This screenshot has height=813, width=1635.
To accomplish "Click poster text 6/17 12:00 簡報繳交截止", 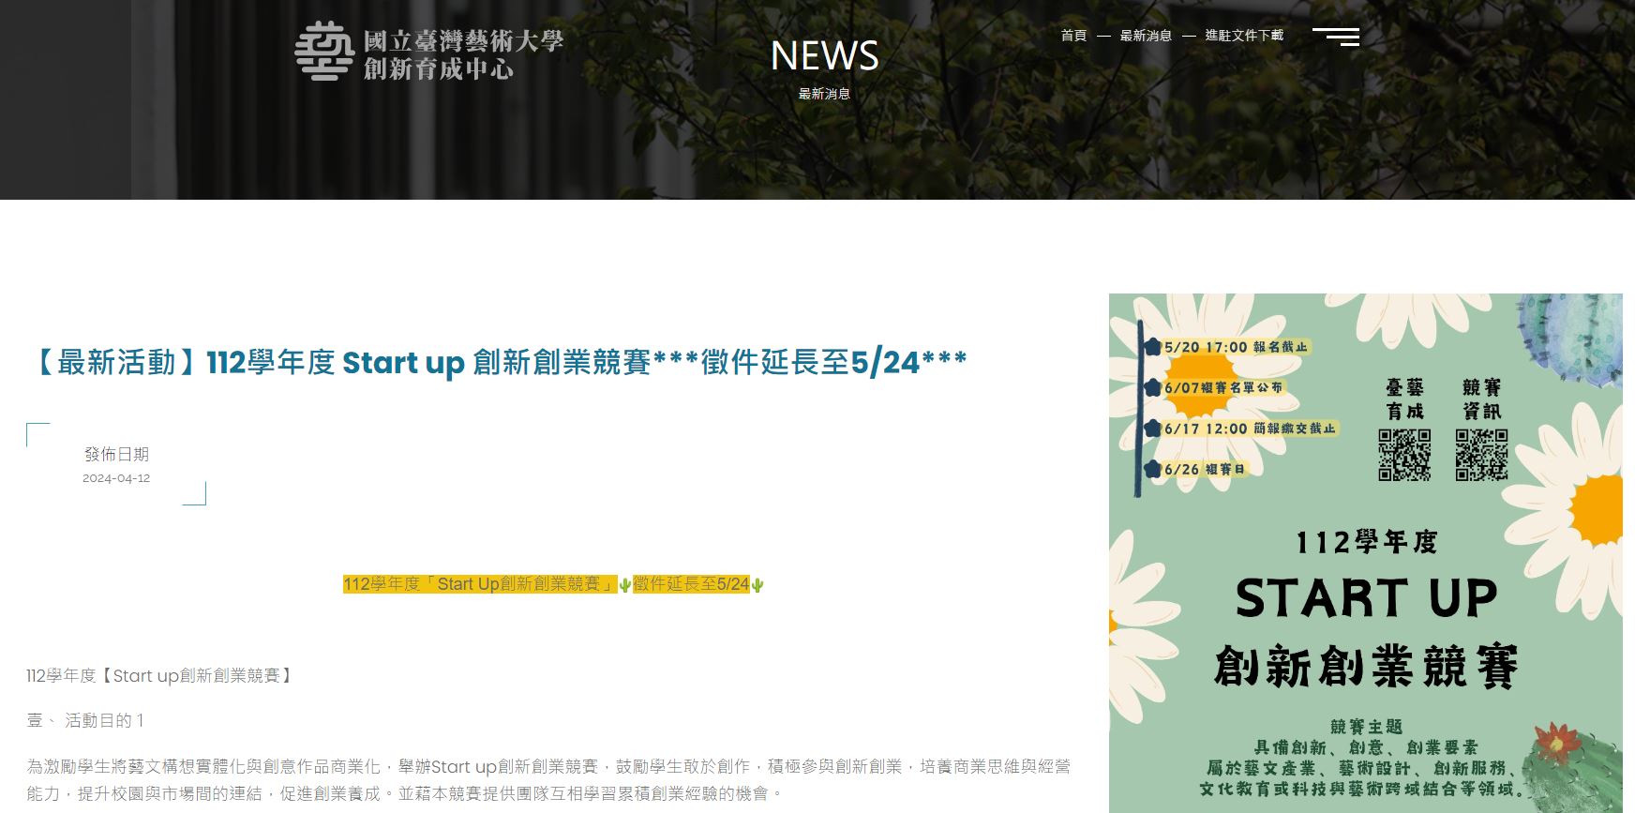I will pyautogui.click(x=1250, y=429).
